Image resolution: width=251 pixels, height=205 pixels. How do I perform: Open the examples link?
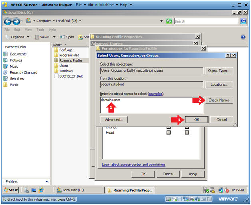[x=155, y=94]
